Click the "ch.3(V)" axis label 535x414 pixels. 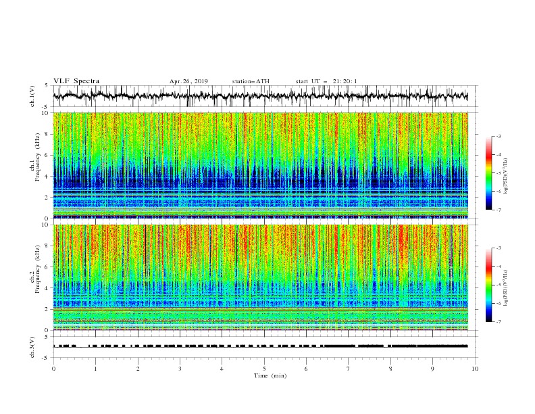tap(32, 347)
